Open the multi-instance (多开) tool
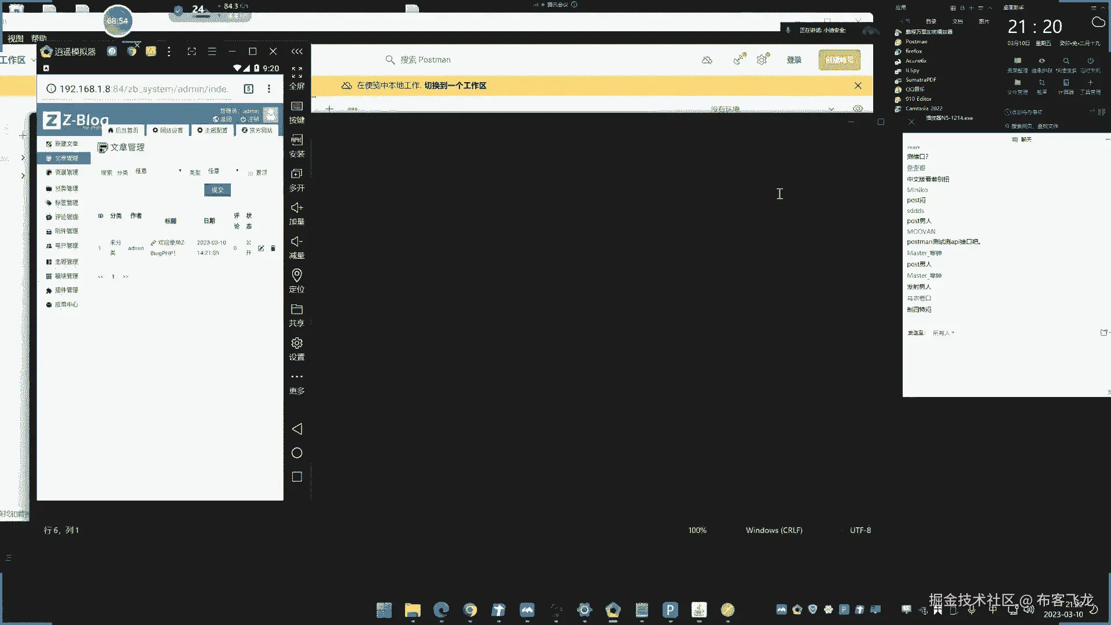 pos(297,174)
